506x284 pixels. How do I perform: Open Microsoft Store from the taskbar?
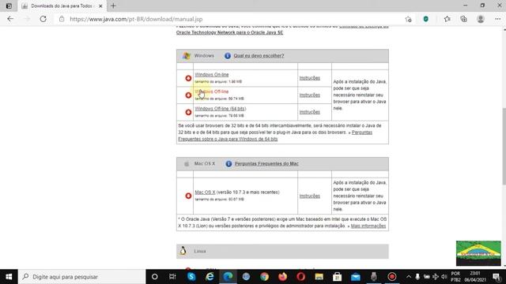(338, 277)
